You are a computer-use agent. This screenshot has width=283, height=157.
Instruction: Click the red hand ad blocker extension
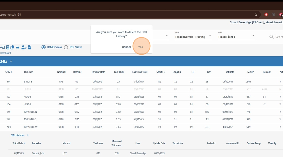click(x=266, y=15)
